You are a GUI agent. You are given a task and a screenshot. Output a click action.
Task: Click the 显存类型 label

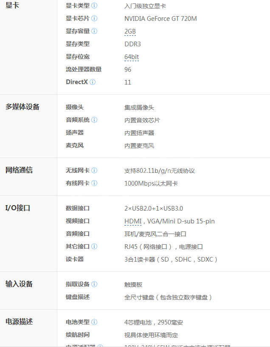(x=78, y=44)
